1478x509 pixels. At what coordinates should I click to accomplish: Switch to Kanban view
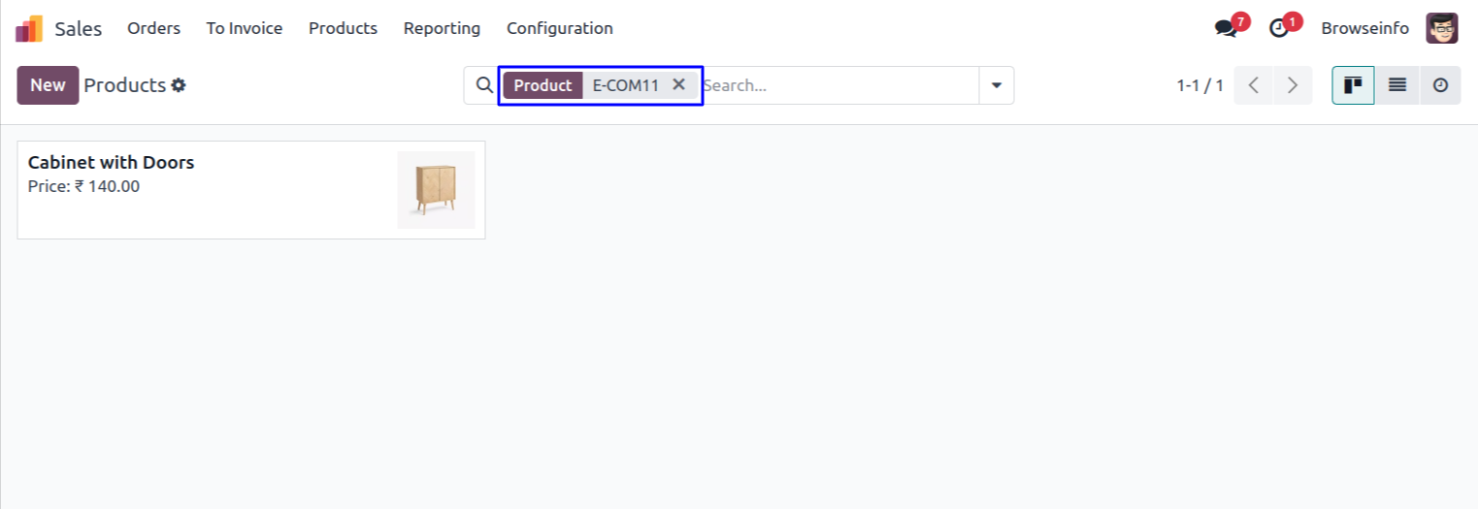(x=1353, y=85)
